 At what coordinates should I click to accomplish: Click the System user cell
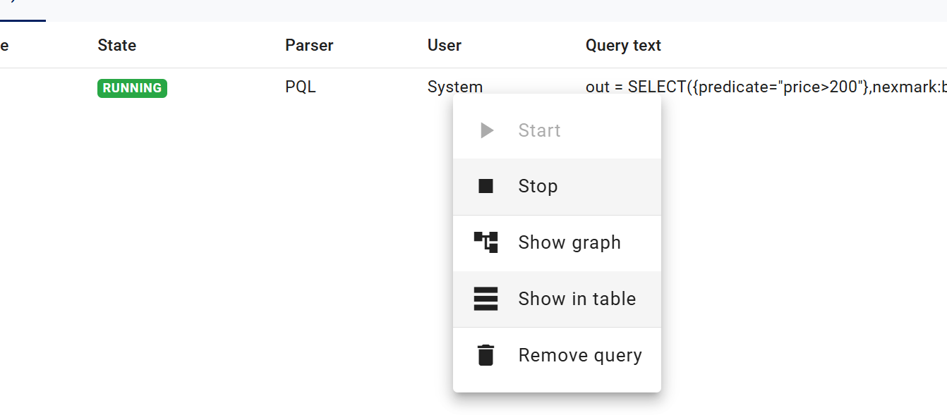[x=454, y=87]
